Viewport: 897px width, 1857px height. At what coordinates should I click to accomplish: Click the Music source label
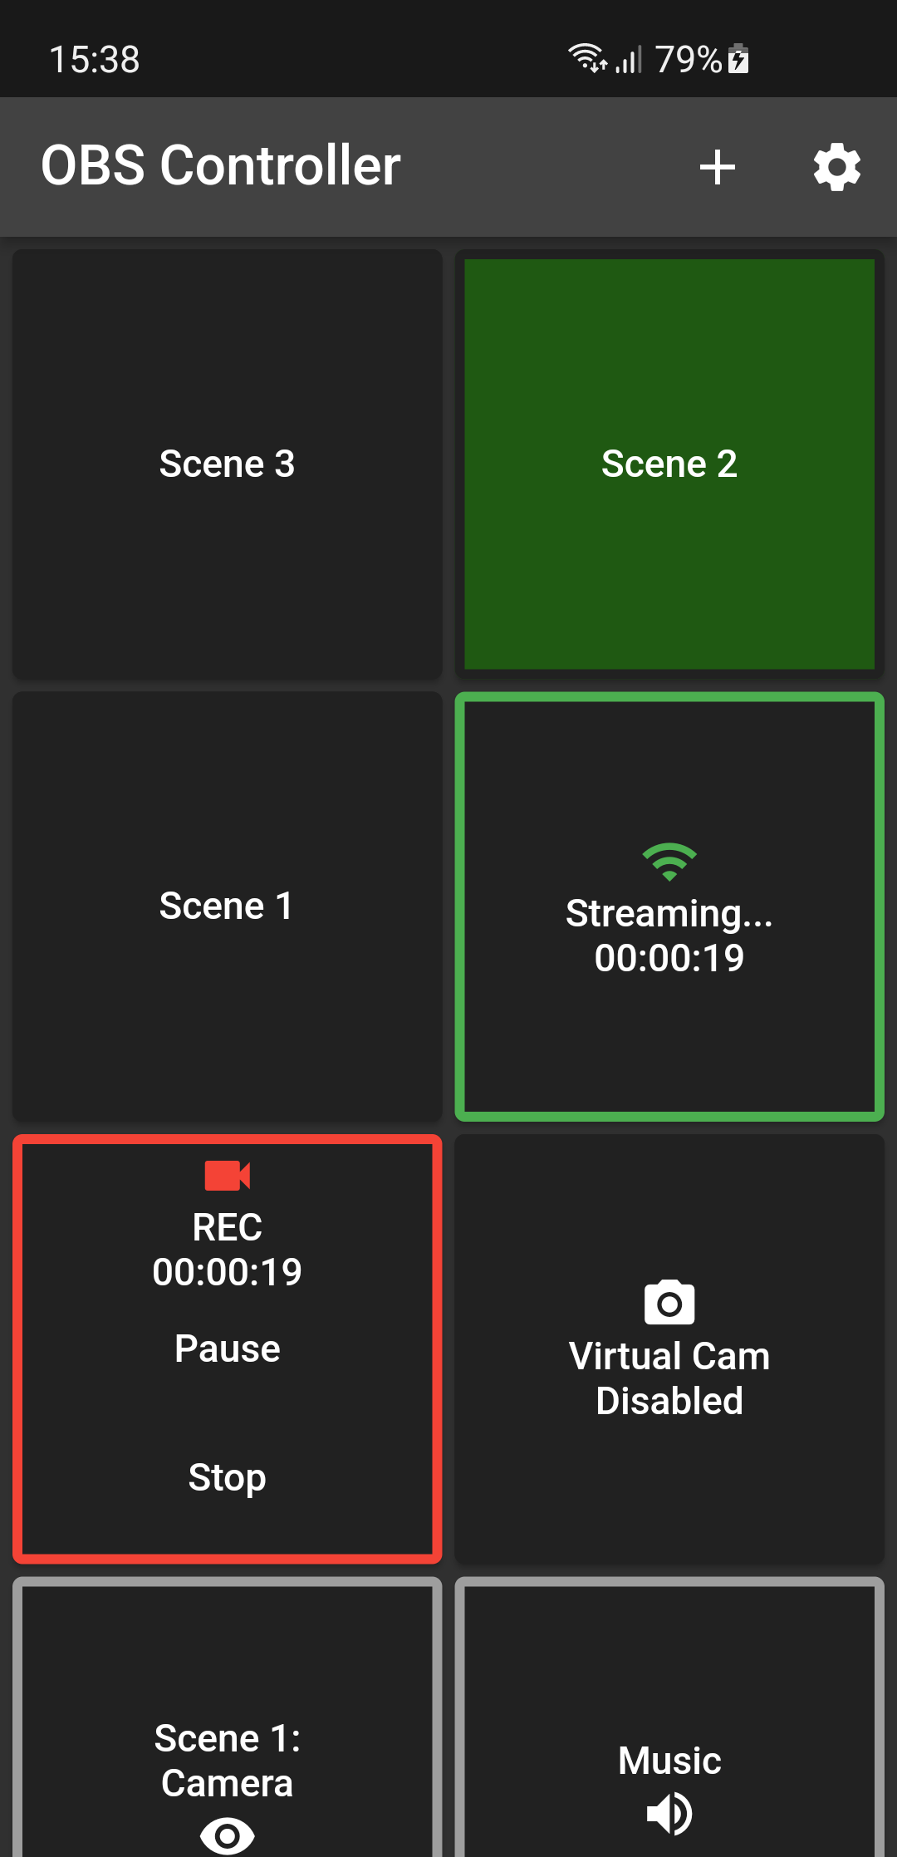click(x=669, y=1761)
